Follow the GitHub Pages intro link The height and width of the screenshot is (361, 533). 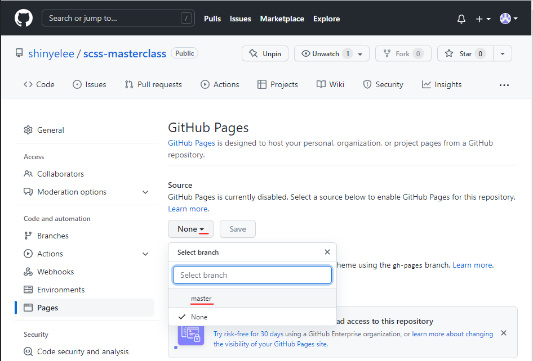point(192,143)
